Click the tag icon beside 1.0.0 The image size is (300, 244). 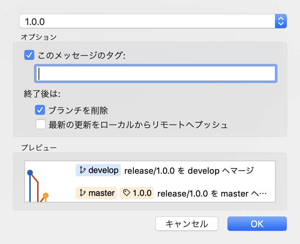click(126, 193)
